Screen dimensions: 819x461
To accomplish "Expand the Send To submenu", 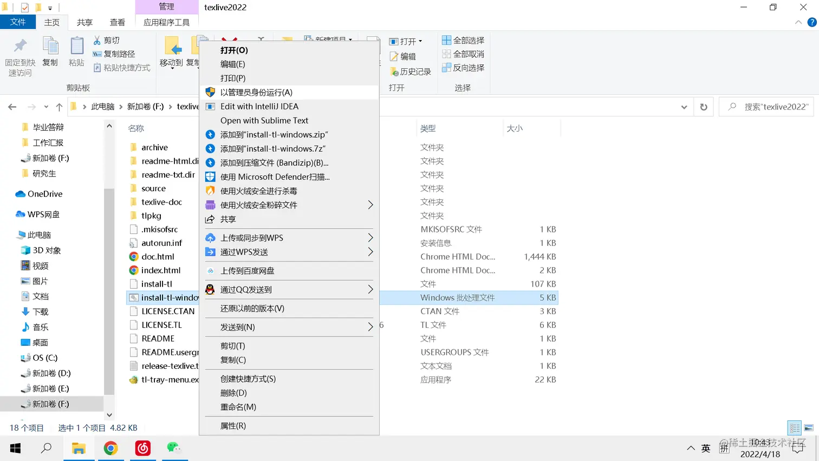I will coord(289,327).
